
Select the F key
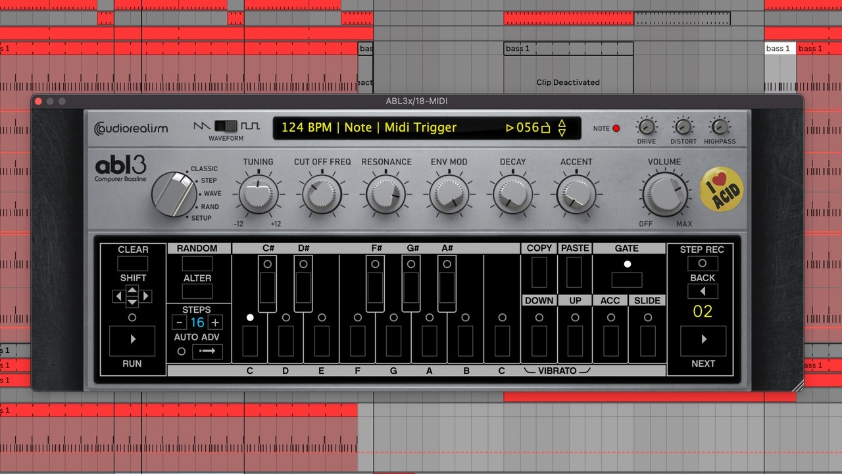(358, 340)
